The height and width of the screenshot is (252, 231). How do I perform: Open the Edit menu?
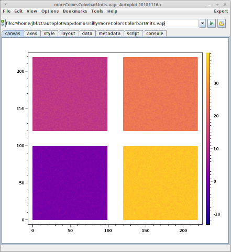(18, 11)
